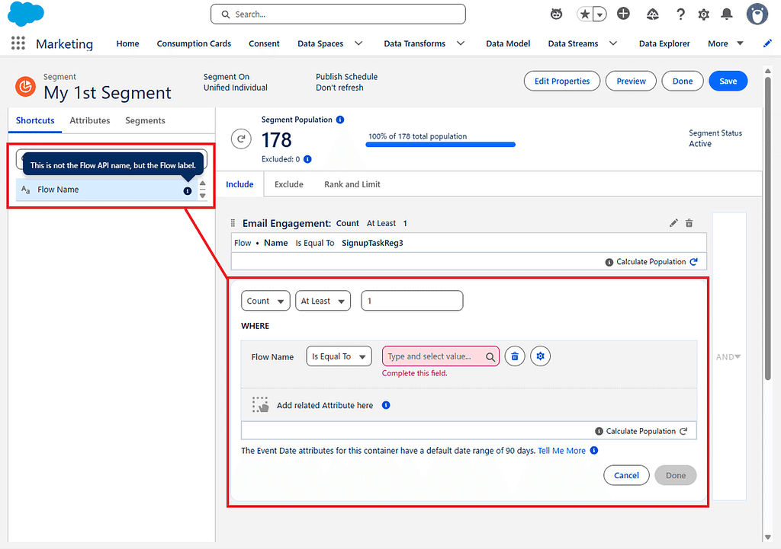Click the Preview button

point(631,81)
